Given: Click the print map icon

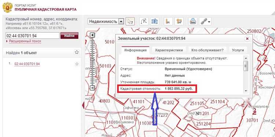Looking at the screenshot, I should coord(193,22).
